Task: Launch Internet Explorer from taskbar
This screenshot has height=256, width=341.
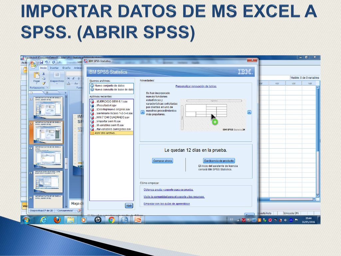Action: point(44,220)
